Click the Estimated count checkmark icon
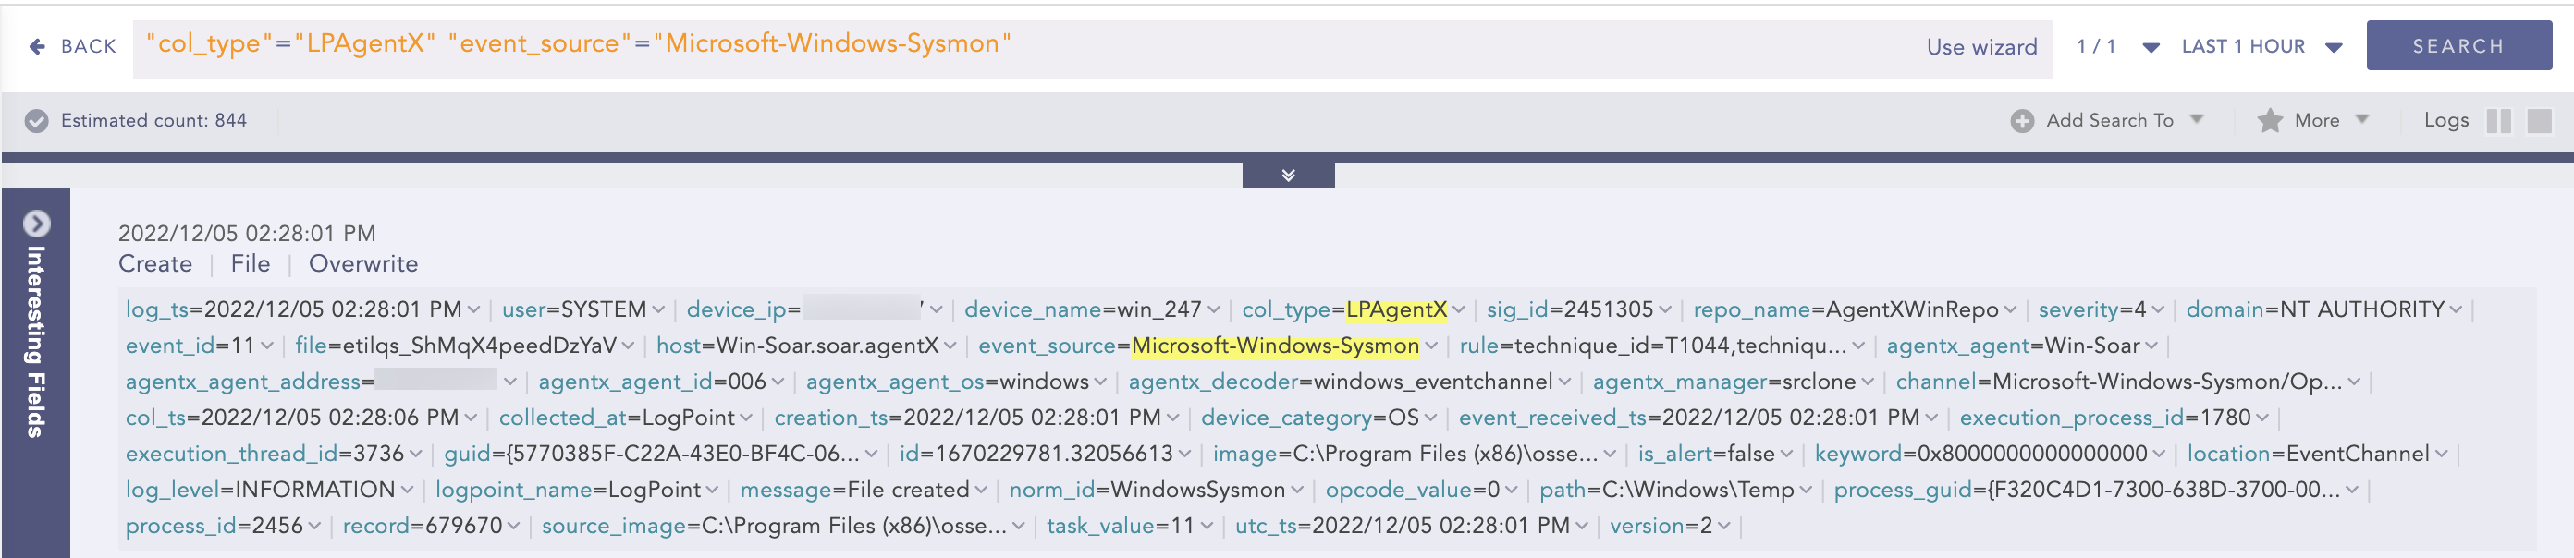The image size is (2574, 558). tap(37, 121)
